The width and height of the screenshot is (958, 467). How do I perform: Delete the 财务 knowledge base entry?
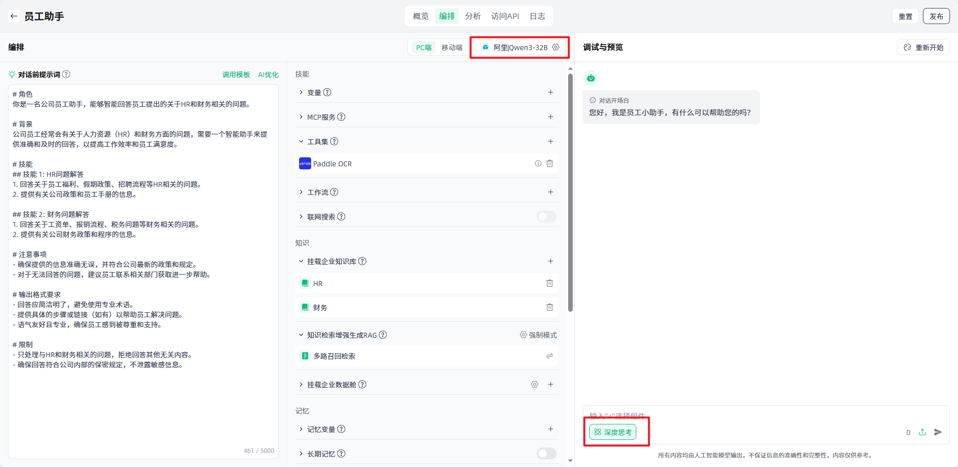(x=550, y=307)
